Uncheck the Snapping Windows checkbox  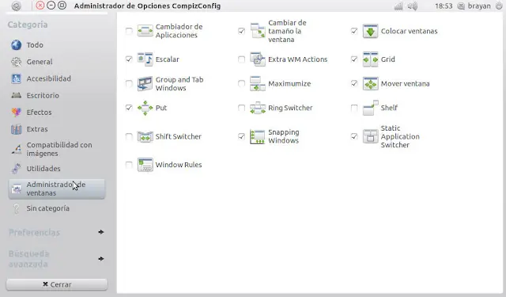coord(241,136)
